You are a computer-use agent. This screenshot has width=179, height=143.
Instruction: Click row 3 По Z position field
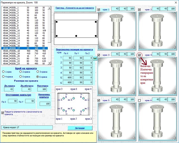(88, 68)
